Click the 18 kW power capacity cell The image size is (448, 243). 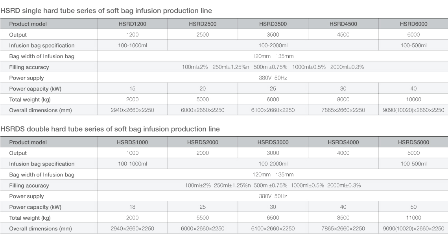tap(132, 207)
